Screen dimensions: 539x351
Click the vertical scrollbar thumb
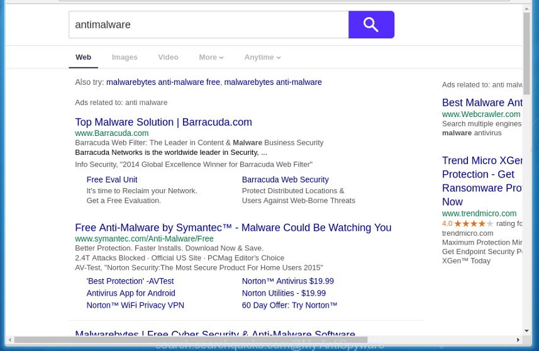click(526, 53)
